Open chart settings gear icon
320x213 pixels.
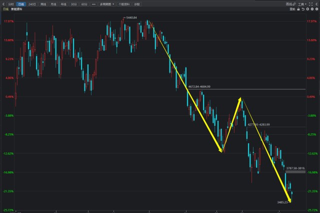[x=316, y=9]
